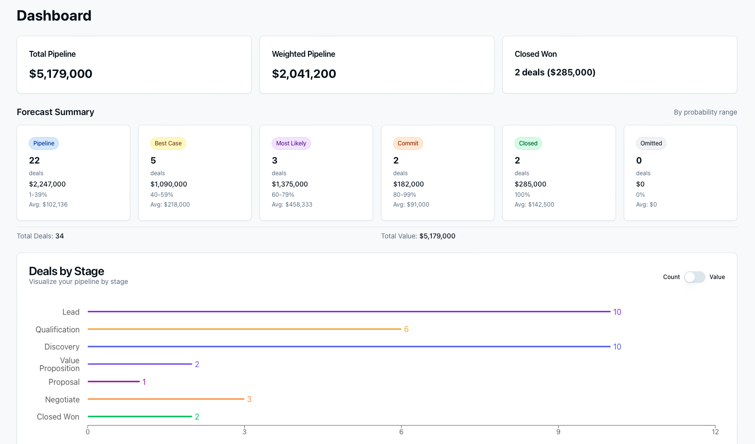755x444 pixels.
Task: Toggle the Count/Value chart switch
Action: [694, 277]
